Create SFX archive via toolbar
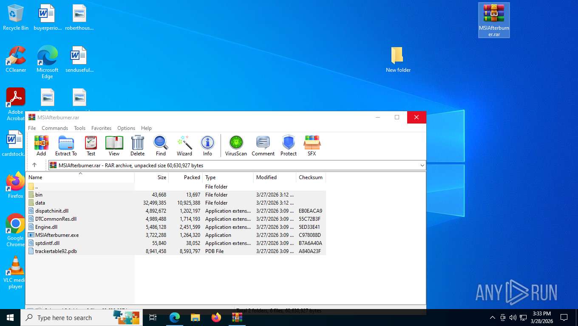Screen dimensions: 578x326 (312, 146)
